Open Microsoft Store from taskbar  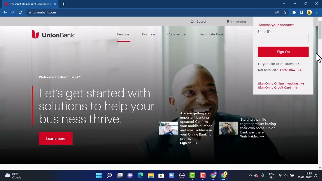click(161, 175)
